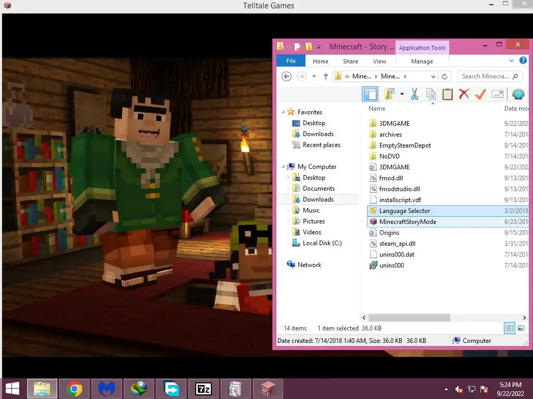Click the Rename icon in toolbar
The height and width of the screenshot is (399, 533).
[497, 94]
